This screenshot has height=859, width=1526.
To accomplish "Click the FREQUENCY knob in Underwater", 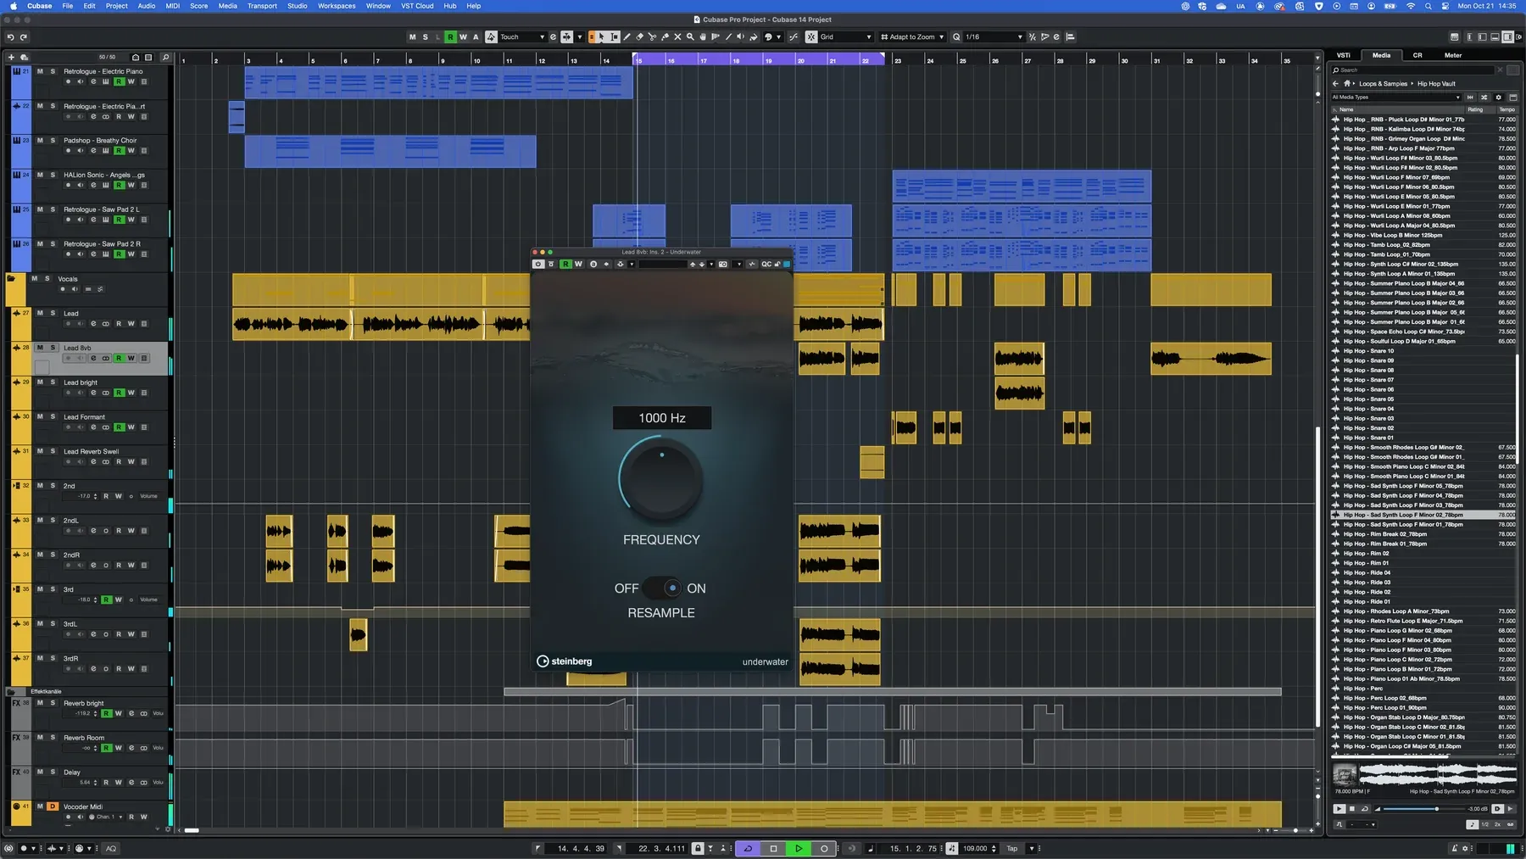I will pyautogui.click(x=661, y=479).
